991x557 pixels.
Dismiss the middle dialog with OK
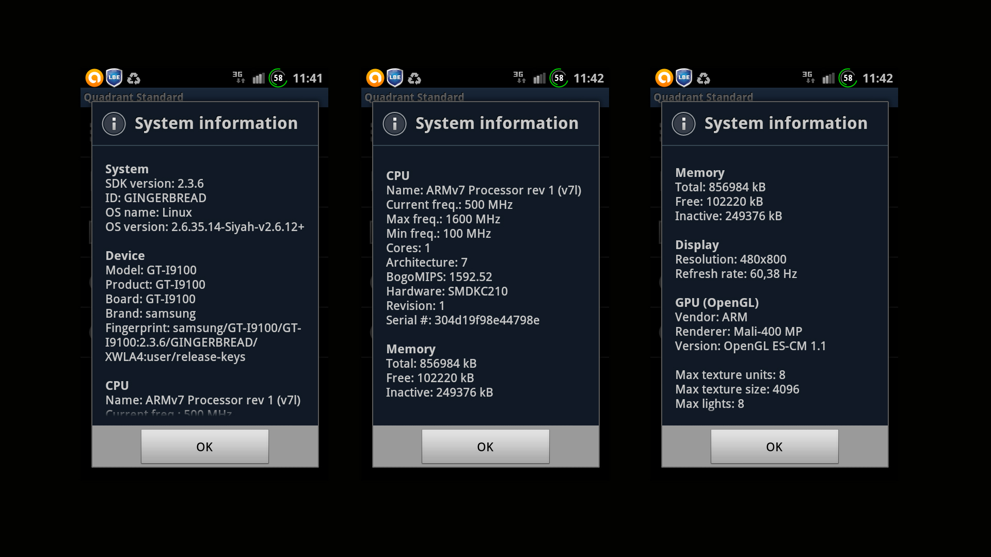(x=486, y=447)
